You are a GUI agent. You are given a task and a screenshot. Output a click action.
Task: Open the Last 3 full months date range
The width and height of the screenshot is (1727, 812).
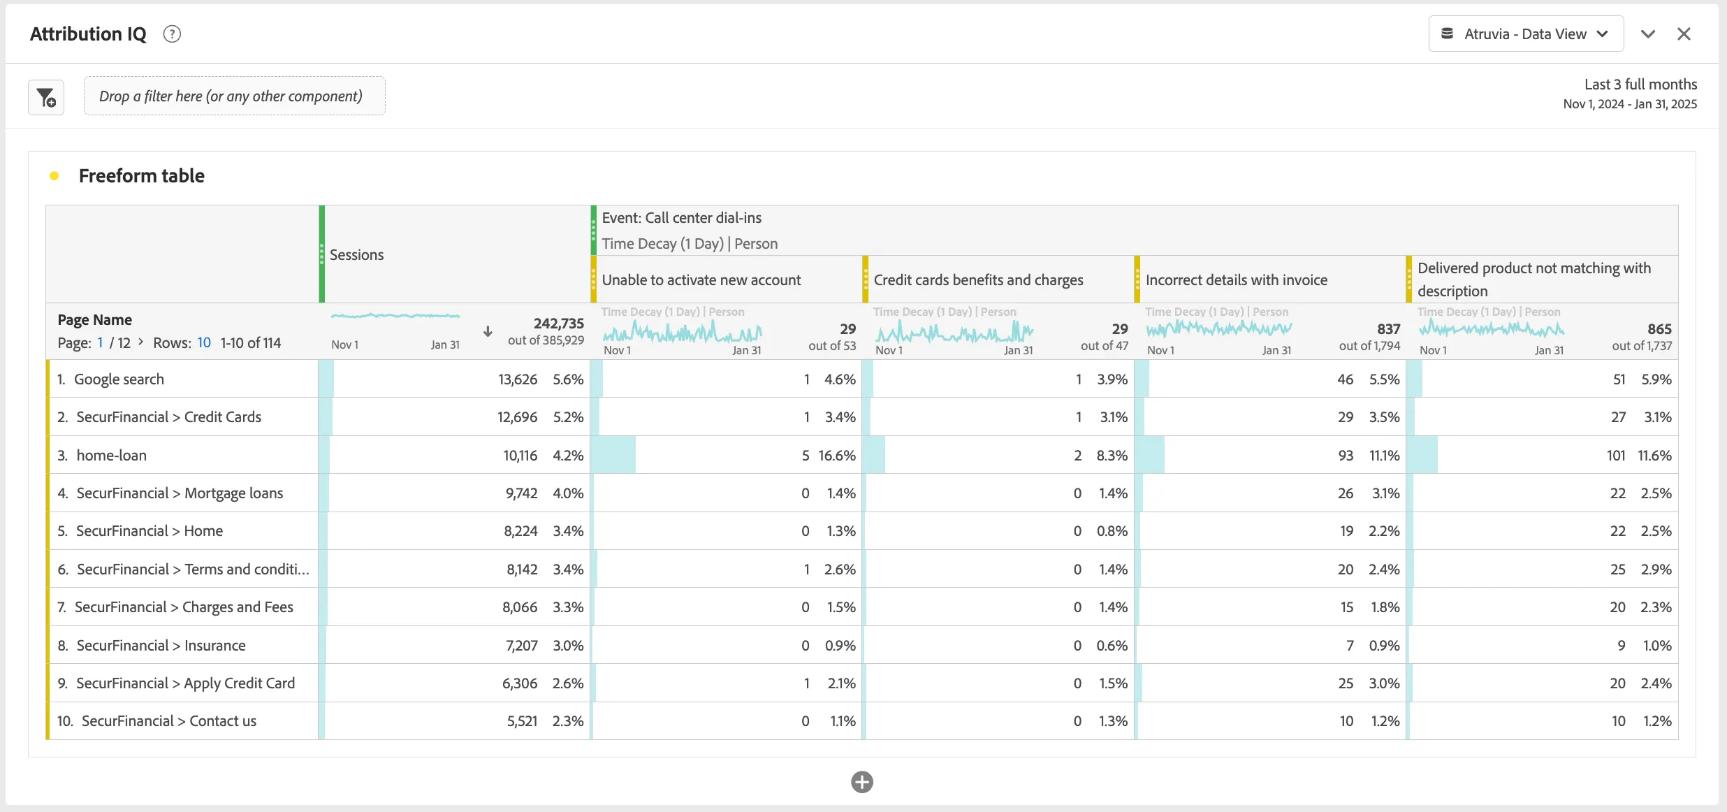click(x=1630, y=94)
